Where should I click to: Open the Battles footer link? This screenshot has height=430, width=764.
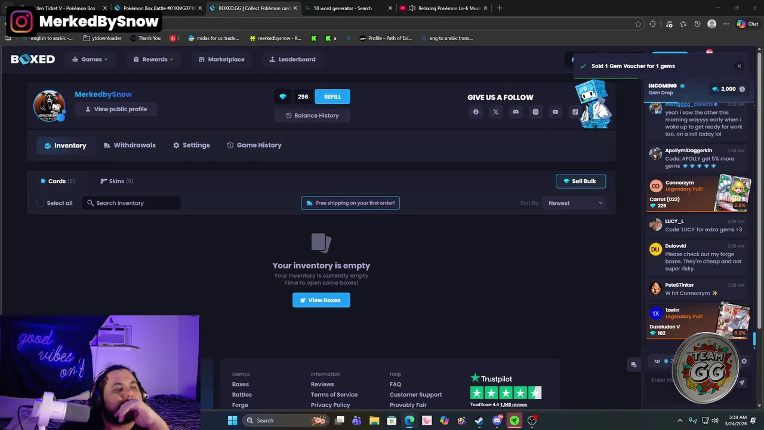click(242, 394)
